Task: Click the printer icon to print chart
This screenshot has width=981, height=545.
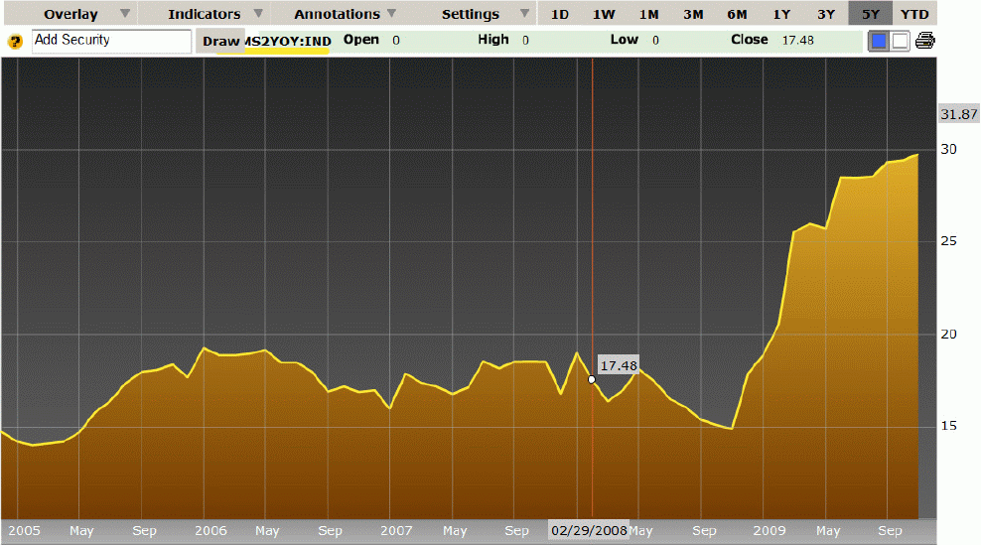Action: [x=925, y=41]
